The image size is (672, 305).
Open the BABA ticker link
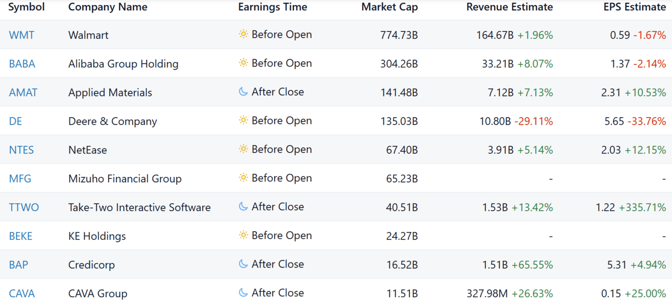click(x=22, y=63)
